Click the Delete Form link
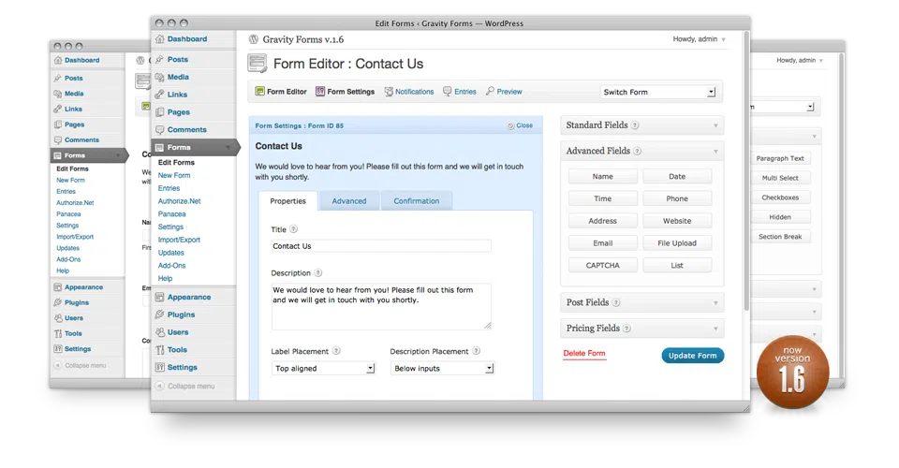 [x=584, y=354]
